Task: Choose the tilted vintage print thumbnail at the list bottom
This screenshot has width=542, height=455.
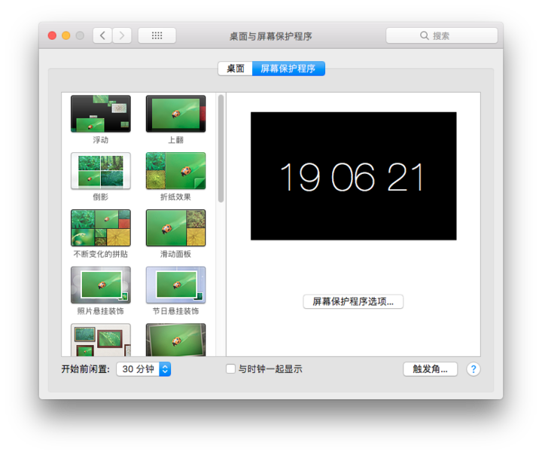Action: tap(176, 340)
